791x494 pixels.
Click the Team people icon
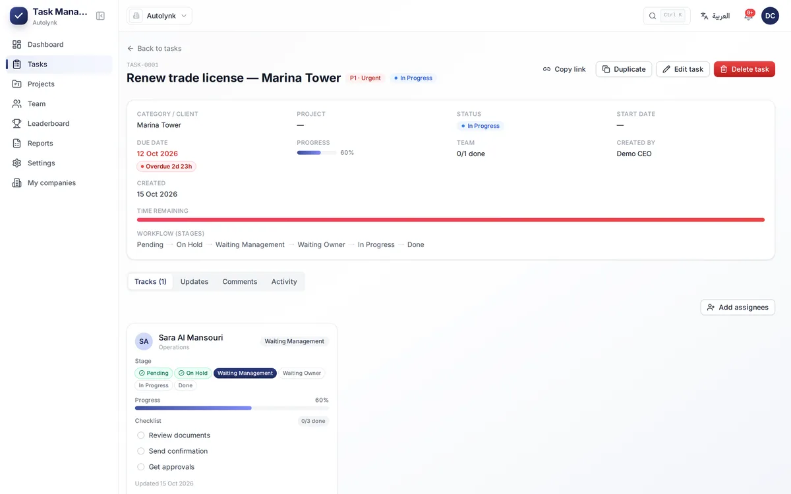click(x=17, y=104)
